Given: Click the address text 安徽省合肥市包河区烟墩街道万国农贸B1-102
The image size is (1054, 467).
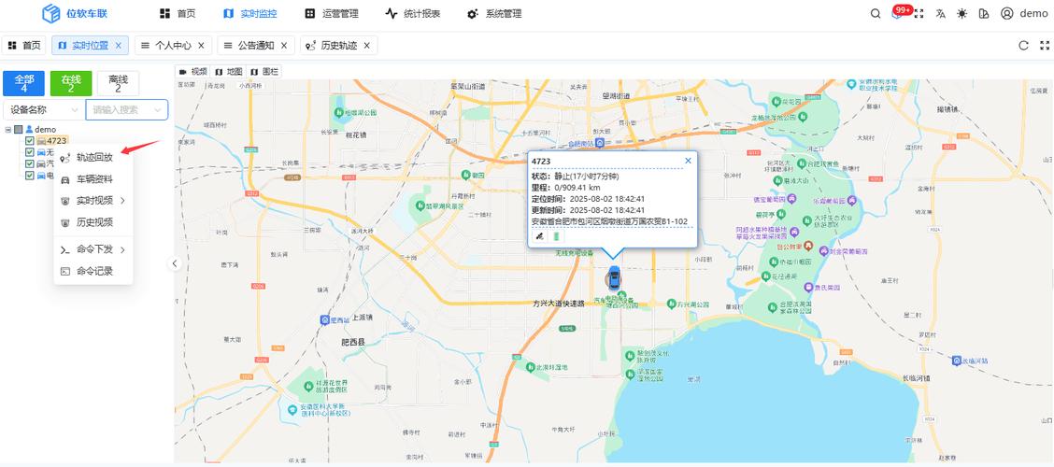Looking at the screenshot, I should 609,221.
